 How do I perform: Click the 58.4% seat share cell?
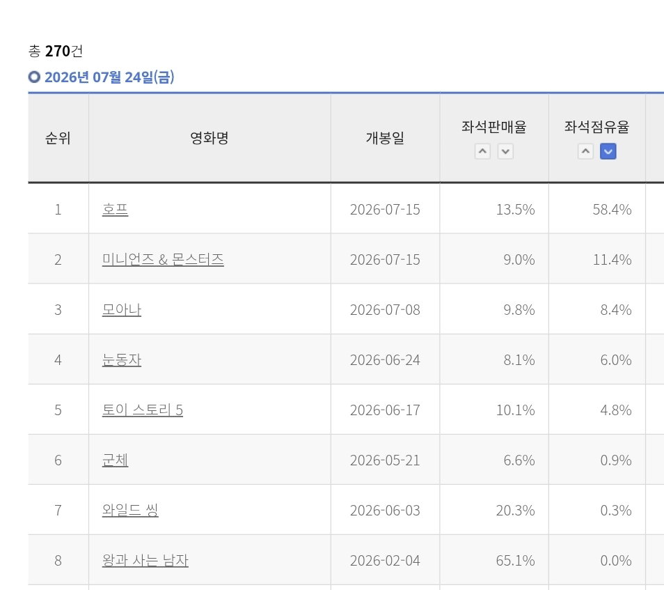click(596, 210)
